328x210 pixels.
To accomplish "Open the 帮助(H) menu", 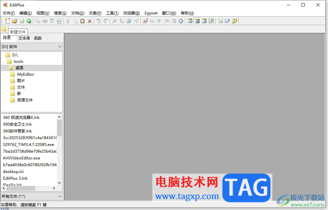I will pyautogui.click(x=187, y=13).
